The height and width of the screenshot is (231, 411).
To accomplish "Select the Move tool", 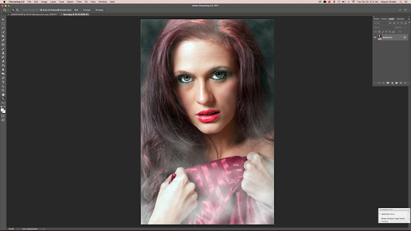I will pyautogui.click(x=3, y=19).
